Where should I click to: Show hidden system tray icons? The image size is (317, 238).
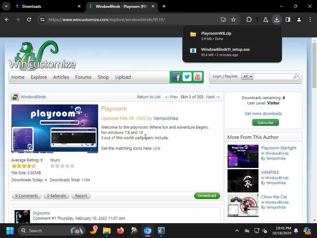[237, 231]
